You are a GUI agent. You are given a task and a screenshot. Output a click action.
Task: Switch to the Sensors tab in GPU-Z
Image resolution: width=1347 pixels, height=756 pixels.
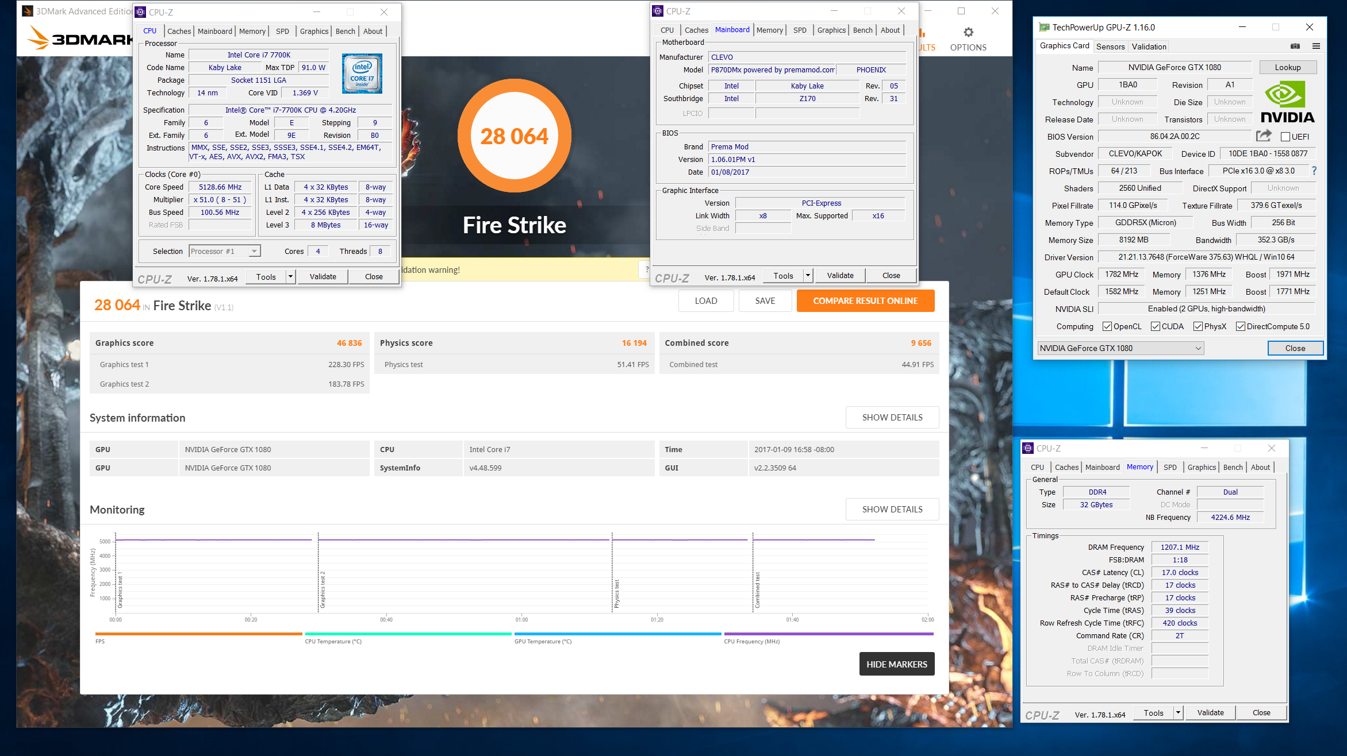pos(1110,47)
